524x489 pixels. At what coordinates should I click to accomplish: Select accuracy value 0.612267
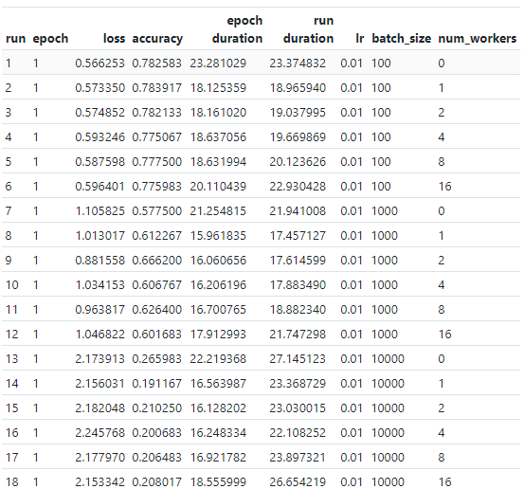156,236
